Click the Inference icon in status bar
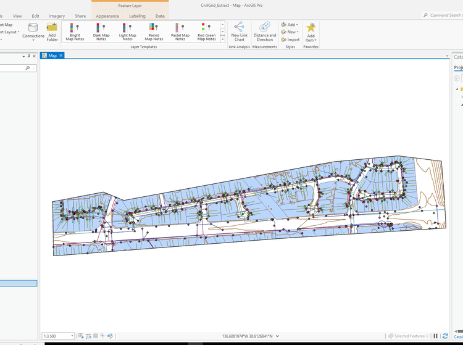 [x=110, y=336]
